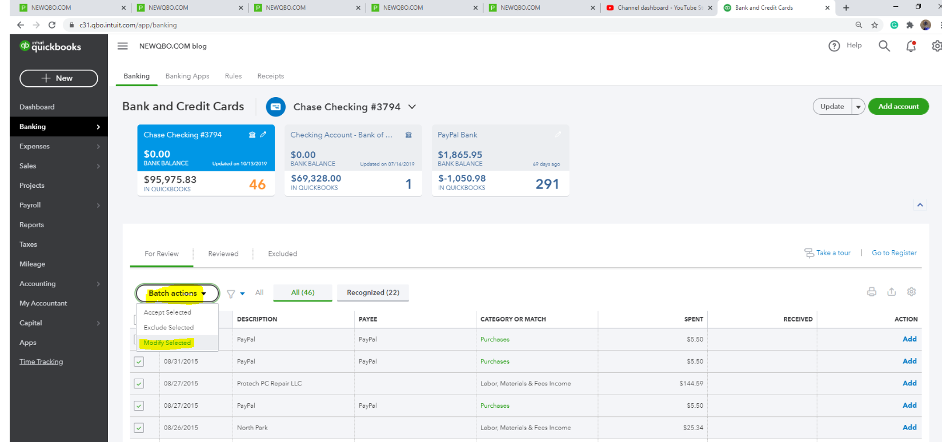942x442 pixels.
Task: Click the export icon above the table
Action: [891, 292]
